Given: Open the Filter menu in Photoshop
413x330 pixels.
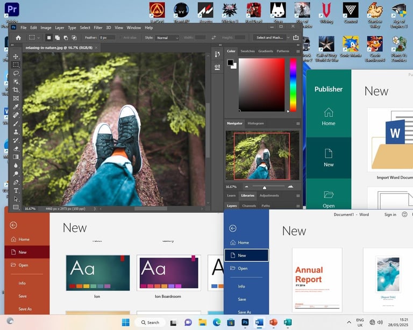Looking at the screenshot, I should [x=98, y=27].
